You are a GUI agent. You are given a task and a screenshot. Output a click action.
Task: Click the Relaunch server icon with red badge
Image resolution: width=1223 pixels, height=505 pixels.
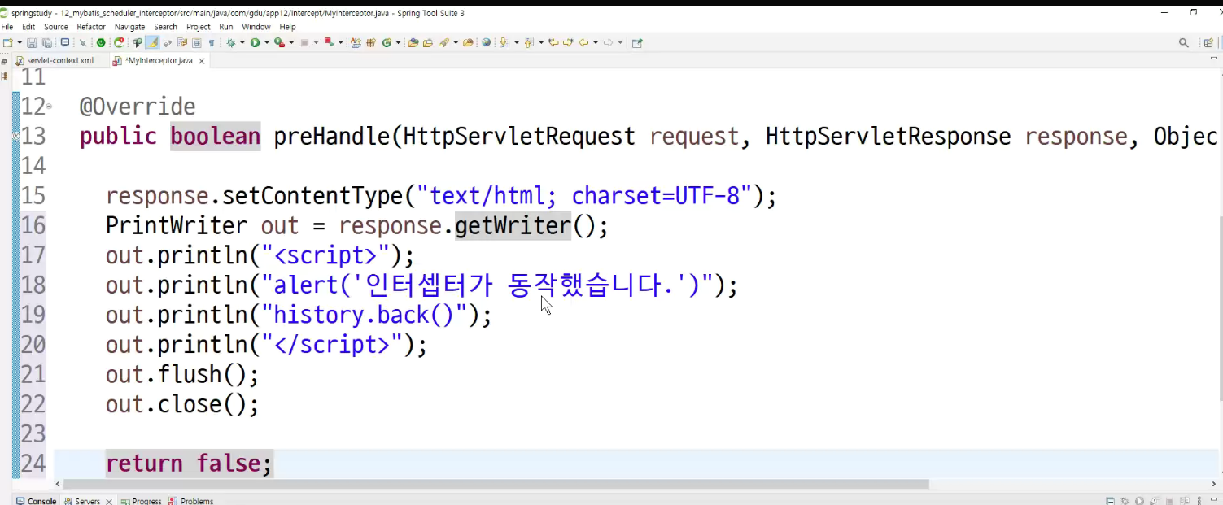pos(119,42)
